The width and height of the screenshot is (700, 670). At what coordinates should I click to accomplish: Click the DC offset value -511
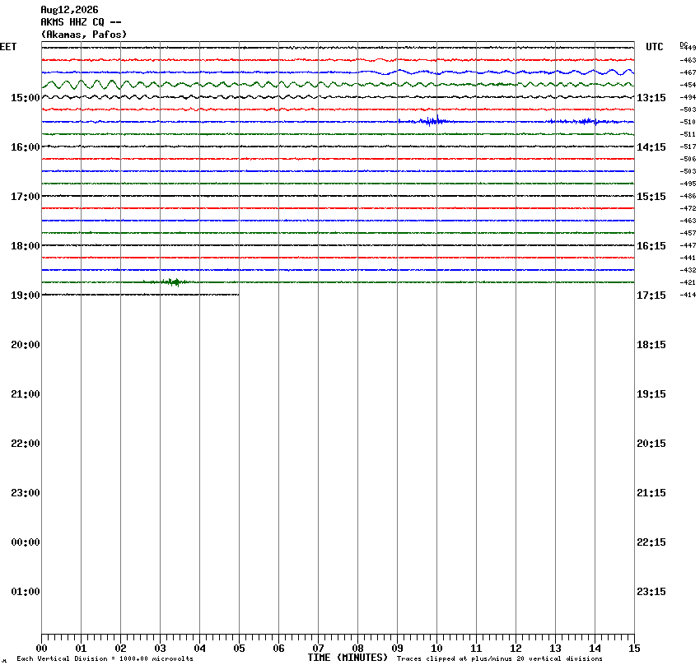click(688, 135)
